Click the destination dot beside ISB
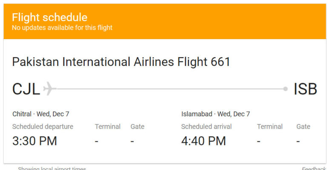 (x=286, y=89)
